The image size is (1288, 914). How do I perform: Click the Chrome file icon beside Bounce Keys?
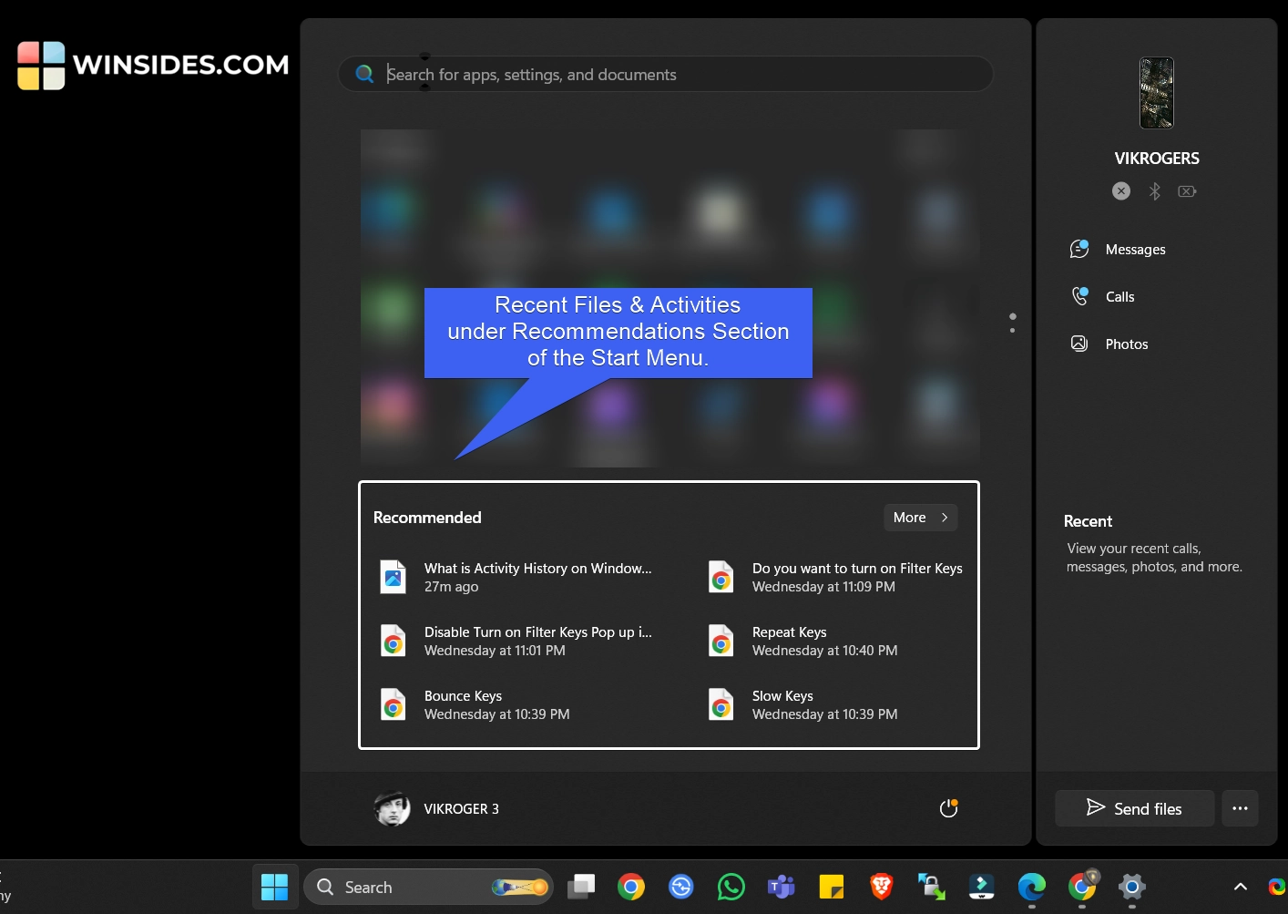(393, 704)
